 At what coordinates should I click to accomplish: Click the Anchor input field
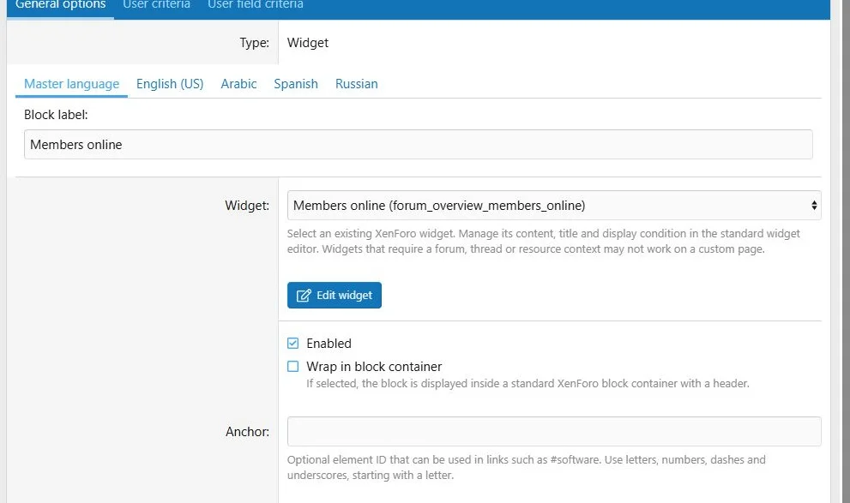554,432
